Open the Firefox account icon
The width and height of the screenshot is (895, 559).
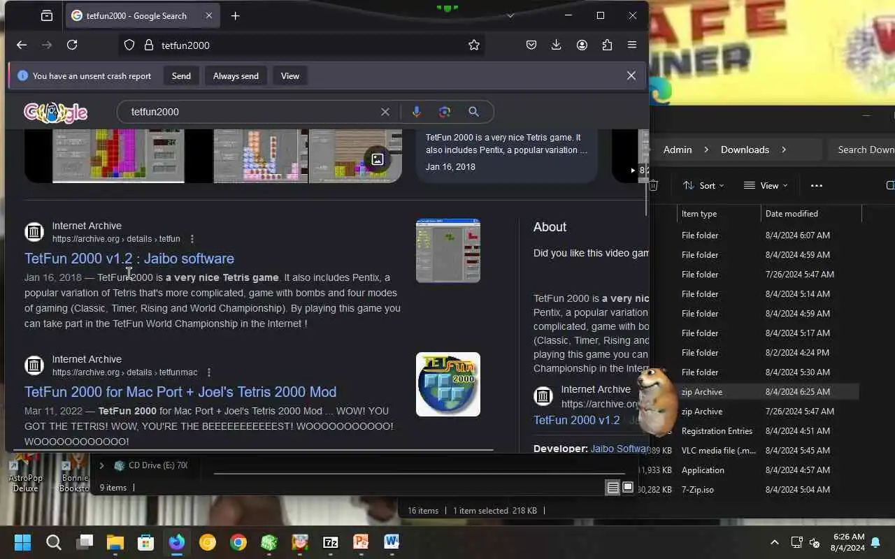pos(582,45)
